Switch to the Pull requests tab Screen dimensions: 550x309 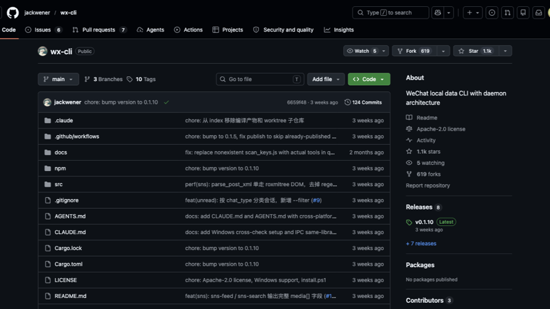pyautogui.click(x=99, y=30)
